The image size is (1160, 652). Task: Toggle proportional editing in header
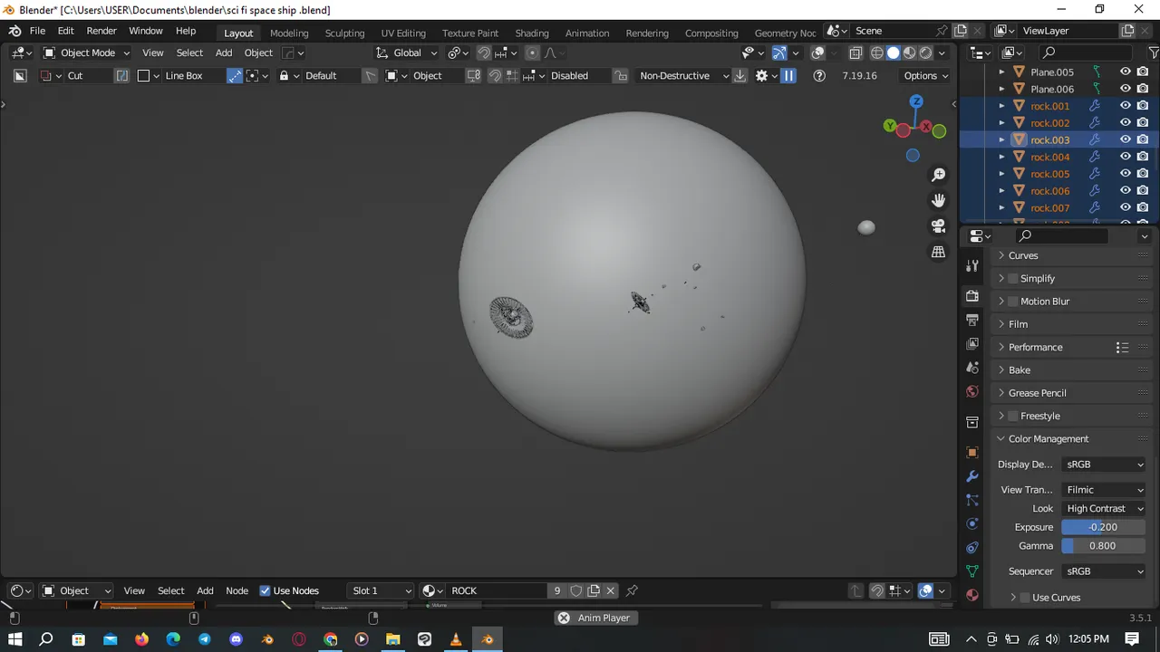(x=532, y=53)
